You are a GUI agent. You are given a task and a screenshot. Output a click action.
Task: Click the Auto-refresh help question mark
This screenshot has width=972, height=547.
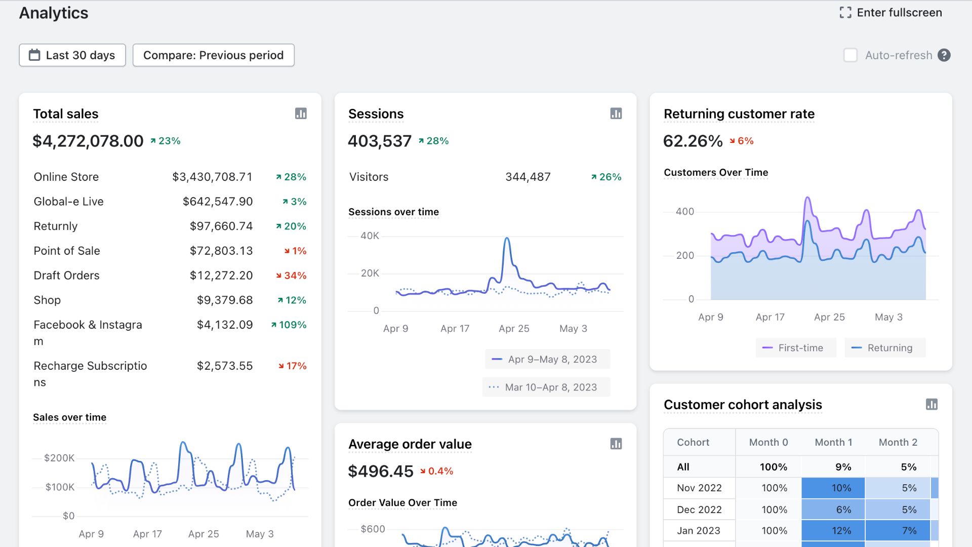(944, 55)
